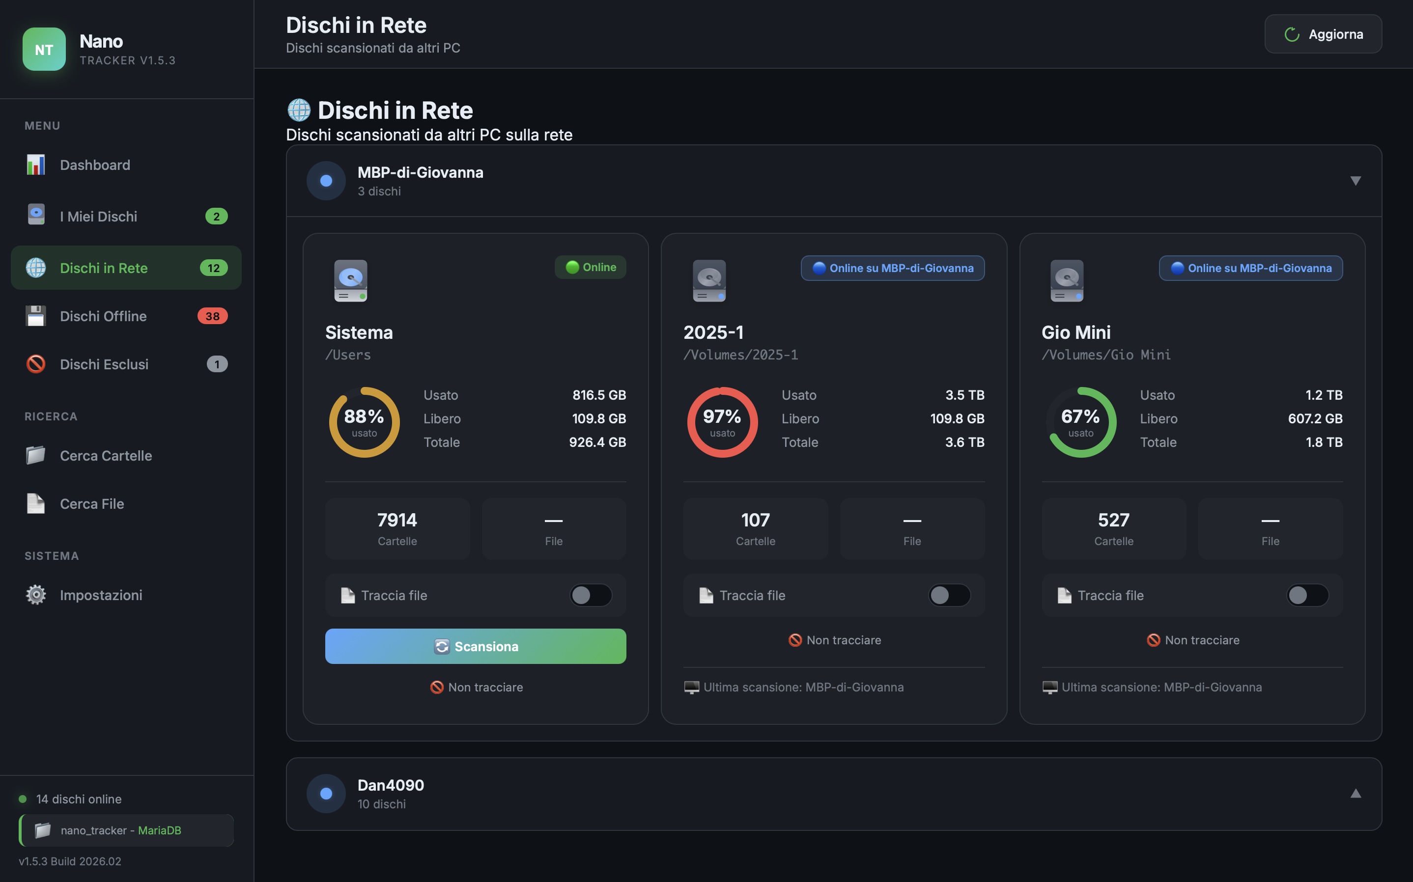The image size is (1413, 882).
Task: Open Cerca File search
Action: (x=91, y=503)
